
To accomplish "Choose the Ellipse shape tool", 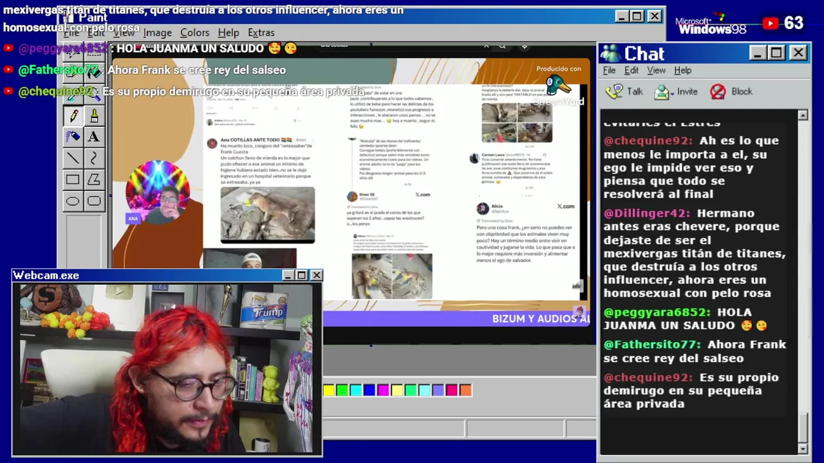I will [73, 201].
